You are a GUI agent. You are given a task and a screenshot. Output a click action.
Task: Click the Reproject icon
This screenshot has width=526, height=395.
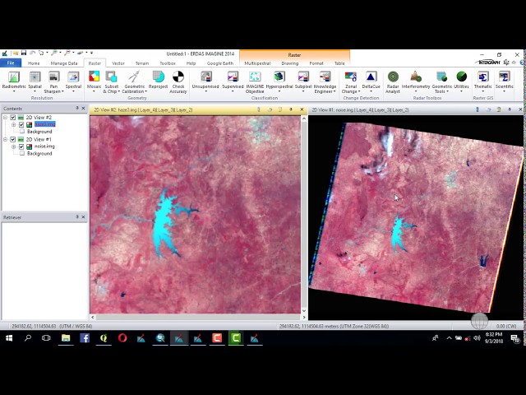158,77
